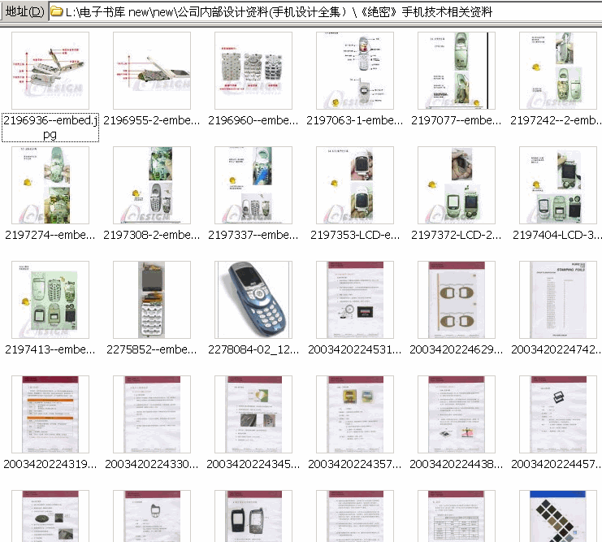
Task: Select the blue phone photo 2278084-02 thumbnail
Action: click(x=253, y=300)
